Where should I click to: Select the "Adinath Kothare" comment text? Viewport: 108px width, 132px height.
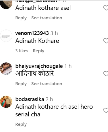(37, 41)
